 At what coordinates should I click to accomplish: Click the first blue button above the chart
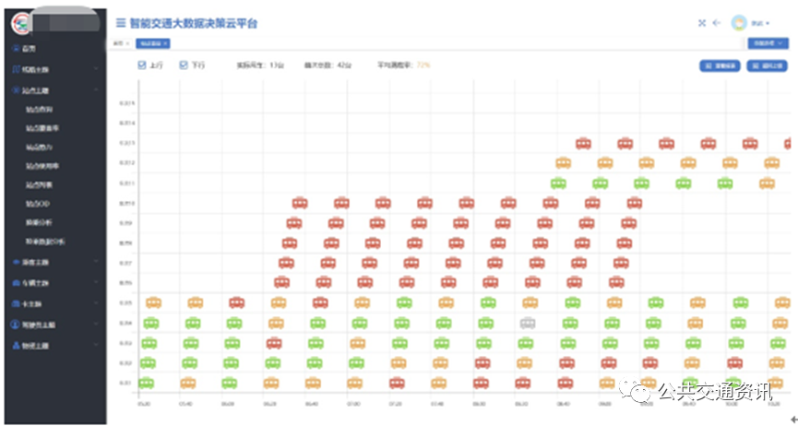[x=720, y=65]
